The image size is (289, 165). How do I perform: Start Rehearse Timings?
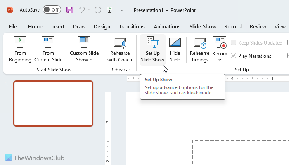click(x=199, y=49)
